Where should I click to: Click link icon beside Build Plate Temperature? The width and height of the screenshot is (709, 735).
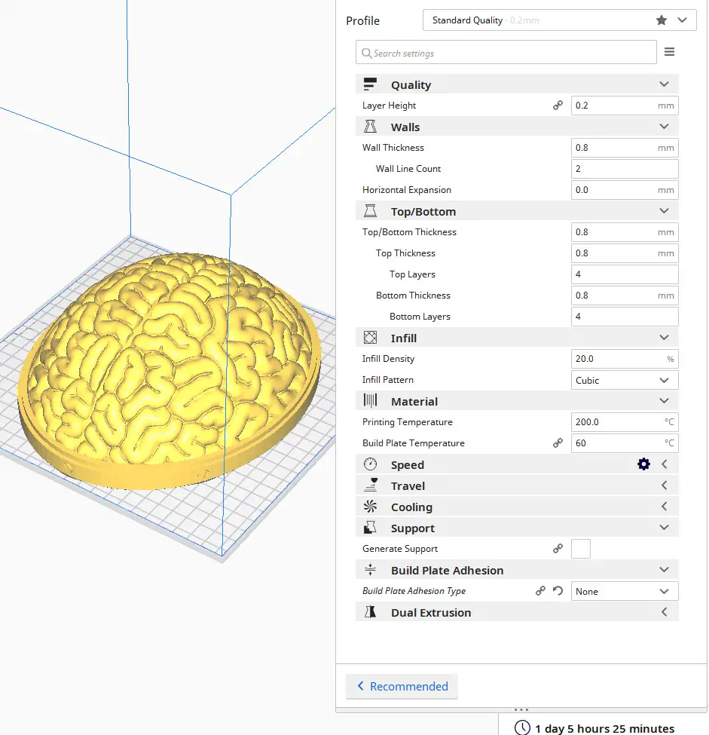tap(558, 443)
